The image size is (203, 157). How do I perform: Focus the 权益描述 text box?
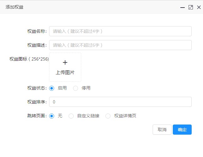120,45
